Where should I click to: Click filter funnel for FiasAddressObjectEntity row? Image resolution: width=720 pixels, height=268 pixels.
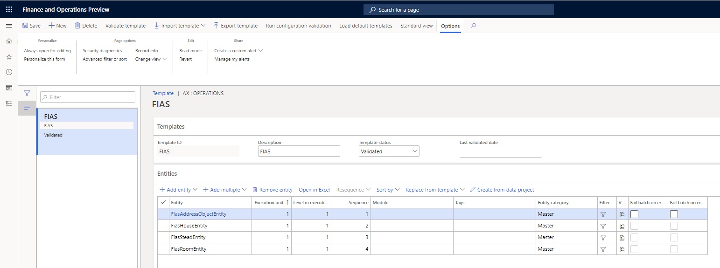(603, 214)
